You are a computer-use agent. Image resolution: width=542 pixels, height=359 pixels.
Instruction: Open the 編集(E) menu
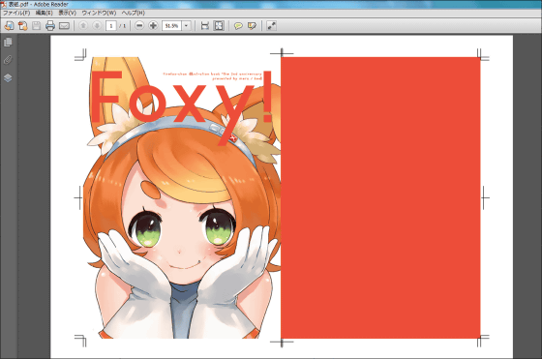click(x=44, y=13)
